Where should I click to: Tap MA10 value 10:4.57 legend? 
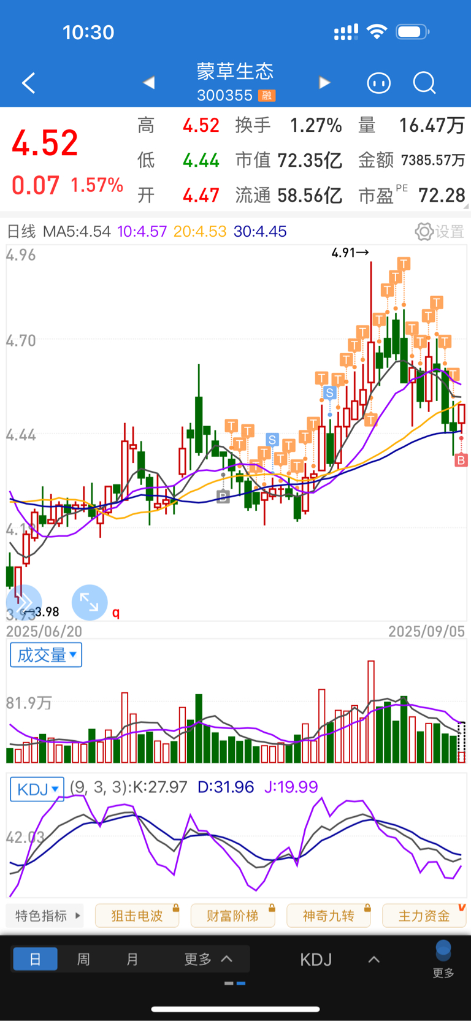142,232
